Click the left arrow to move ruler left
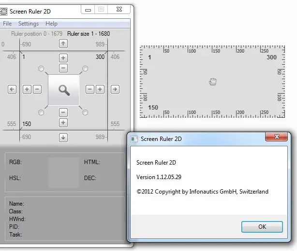Viewport: 297px width, 251px height. 12,89
